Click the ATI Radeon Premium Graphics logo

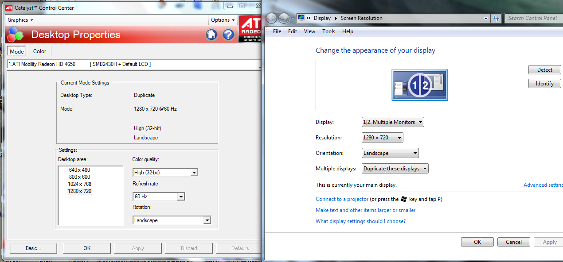(x=250, y=29)
